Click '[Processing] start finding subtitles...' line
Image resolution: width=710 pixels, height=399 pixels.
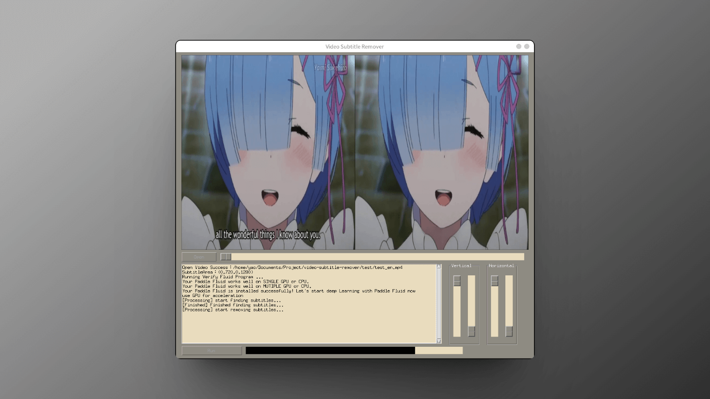coord(232,300)
